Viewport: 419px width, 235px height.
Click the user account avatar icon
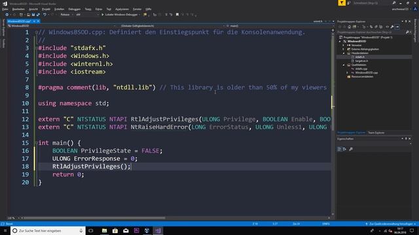coord(415,8)
